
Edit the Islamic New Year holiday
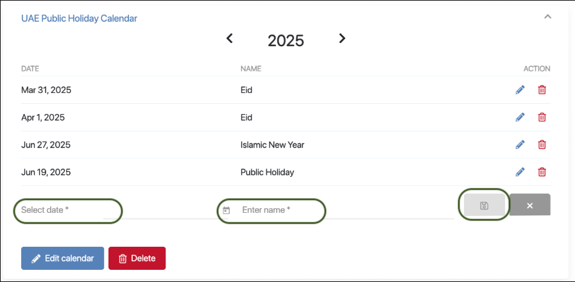pos(520,145)
